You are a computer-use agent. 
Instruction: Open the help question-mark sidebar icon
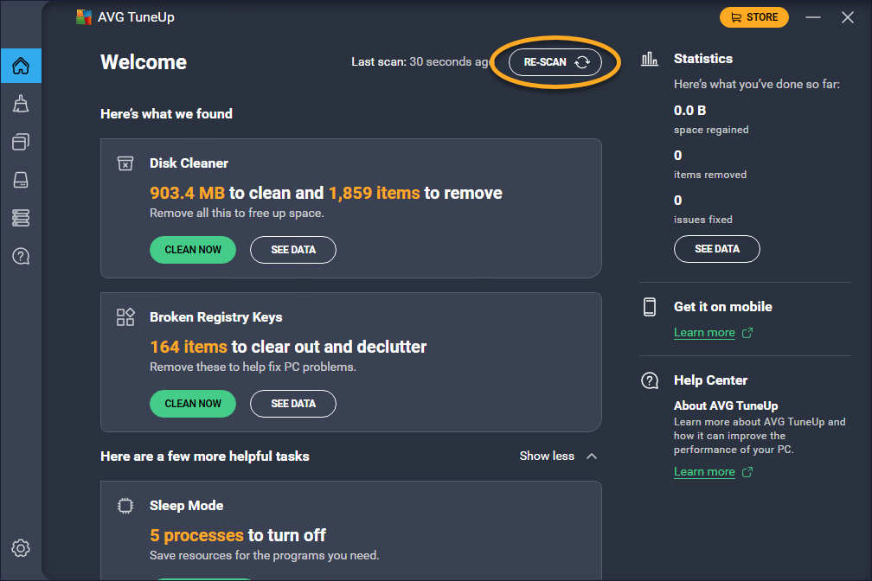[21, 256]
